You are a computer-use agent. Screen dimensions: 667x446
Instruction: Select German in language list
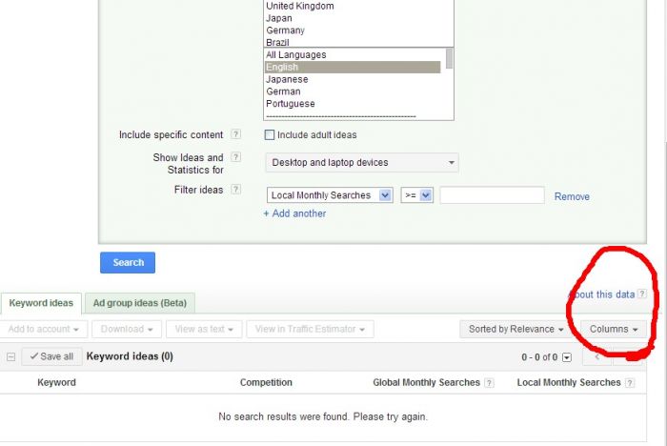[x=283, y=91]
